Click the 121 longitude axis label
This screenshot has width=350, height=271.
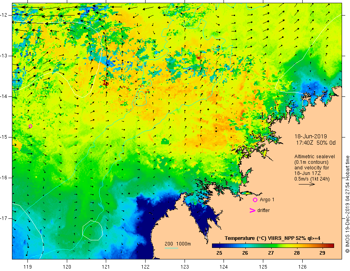tap(106, 267)
